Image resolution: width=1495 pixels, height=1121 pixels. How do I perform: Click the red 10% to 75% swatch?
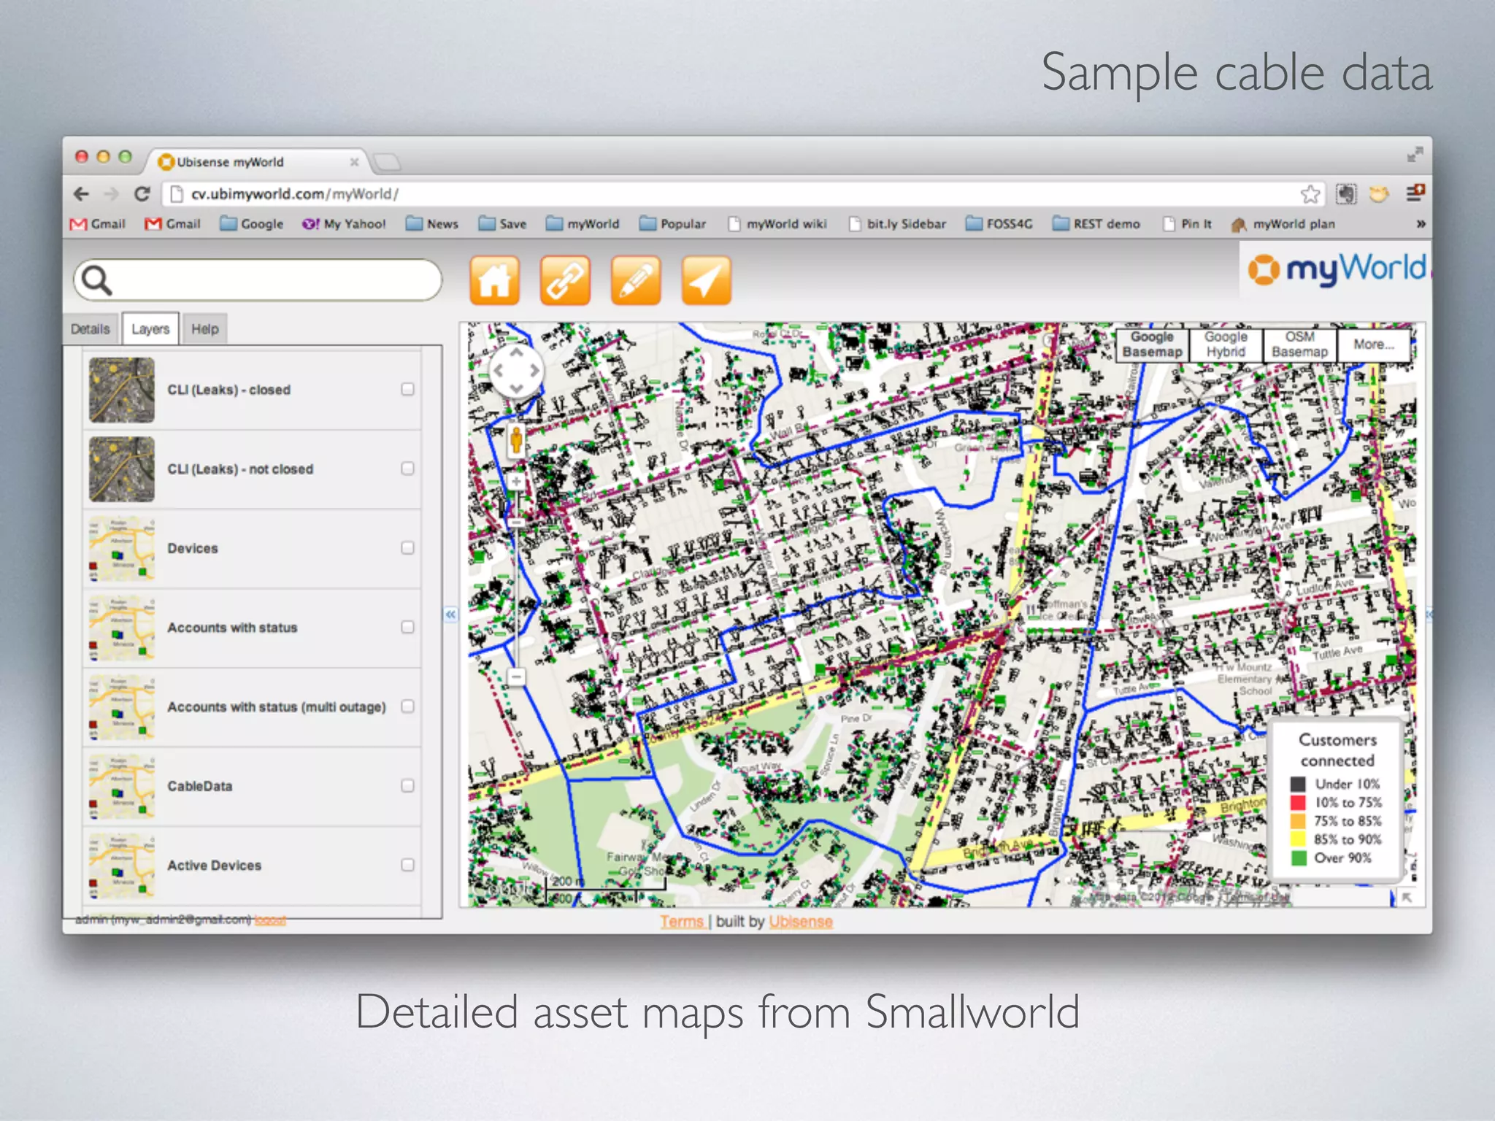pyautogui.click(x=1298, y=802)
